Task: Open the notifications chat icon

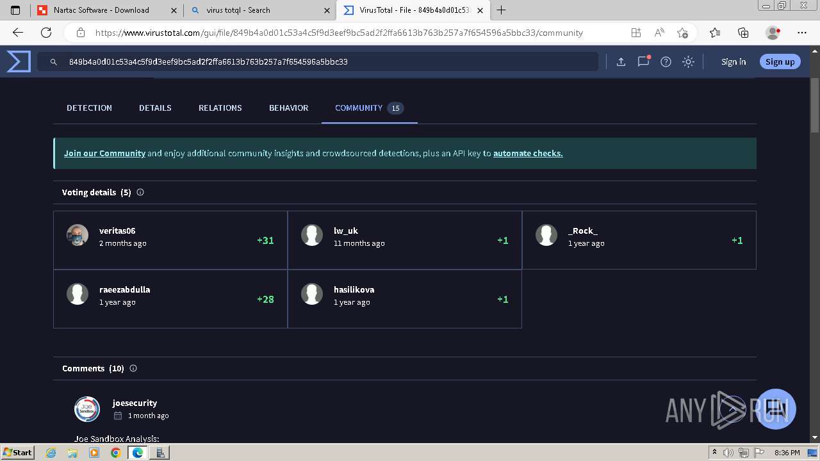Action: point(643,61)
